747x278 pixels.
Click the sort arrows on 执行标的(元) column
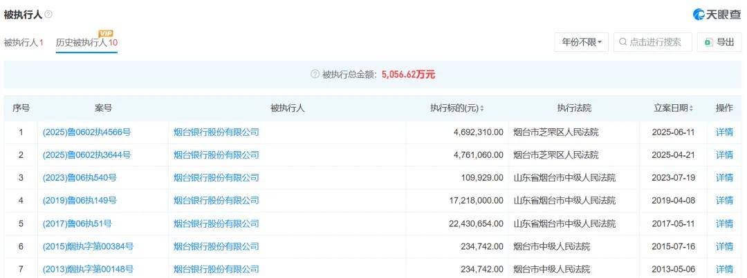coord(482,108)
